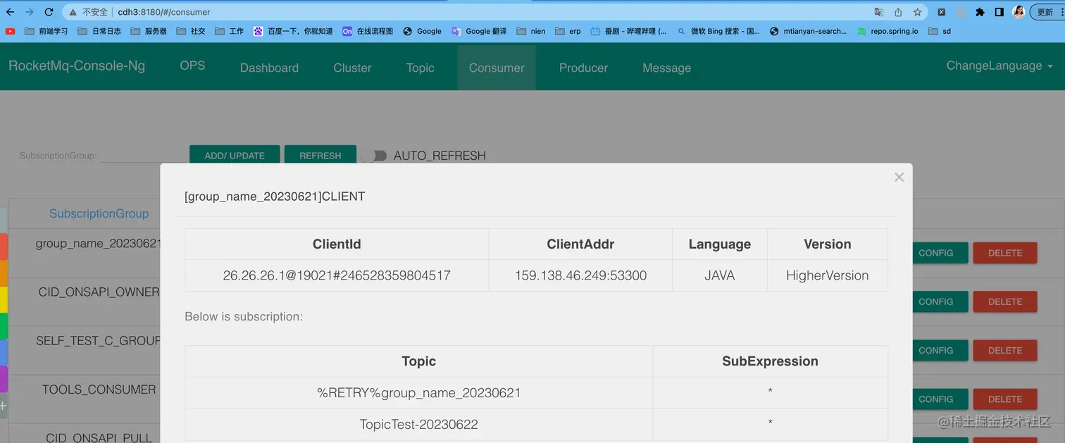
Task: Open the nien bookmark folder
Action: [x=531, y=31]
